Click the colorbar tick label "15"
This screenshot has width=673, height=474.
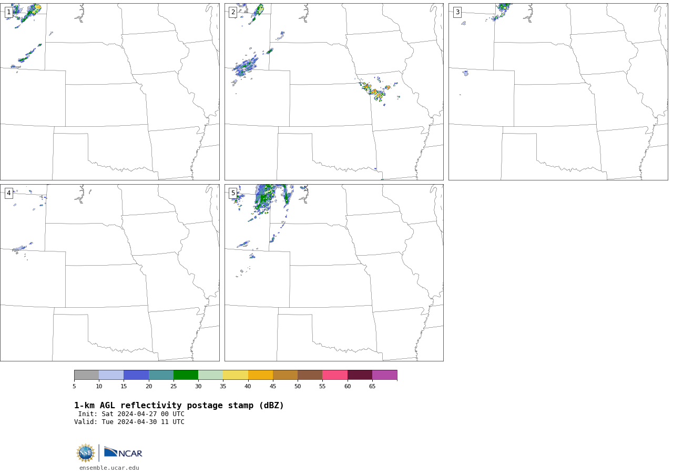[124, 387]
